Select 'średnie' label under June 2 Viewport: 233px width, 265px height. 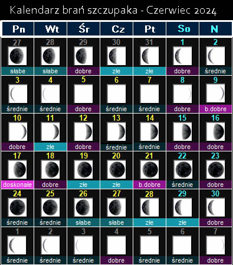click(x=215, y=71)
